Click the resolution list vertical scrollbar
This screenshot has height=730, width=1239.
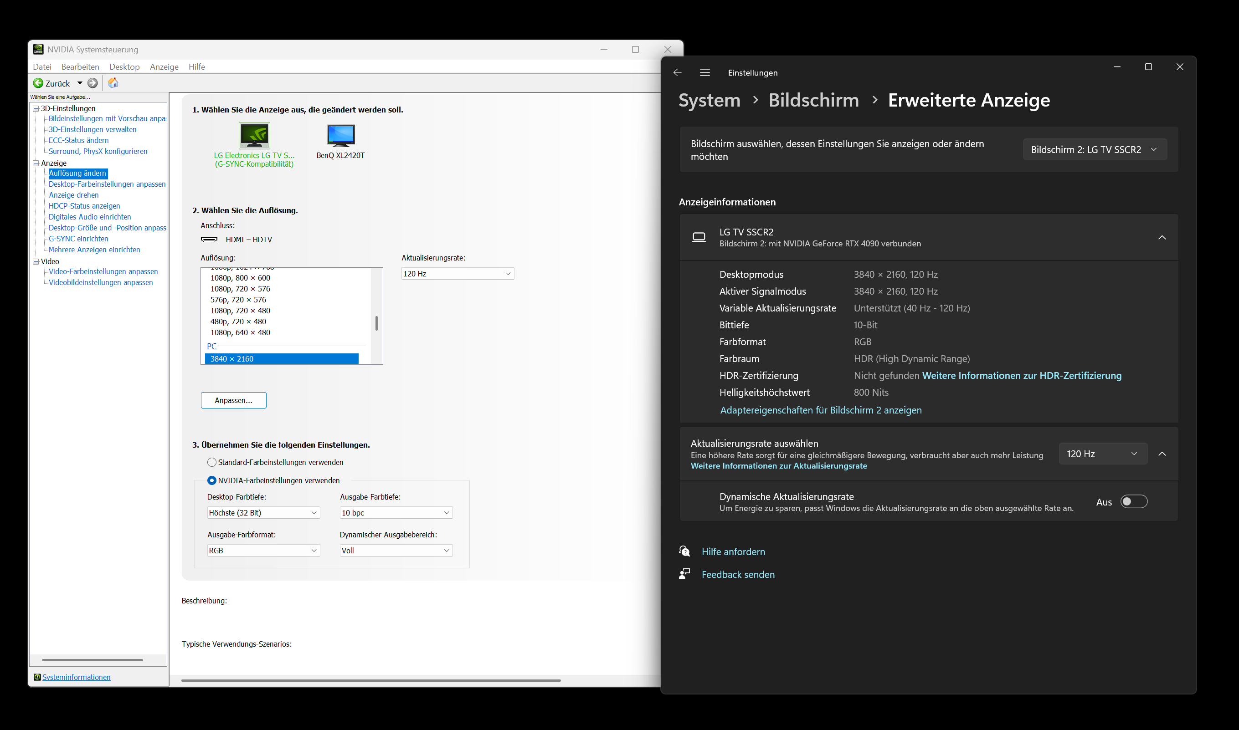[x=376, y=323]
